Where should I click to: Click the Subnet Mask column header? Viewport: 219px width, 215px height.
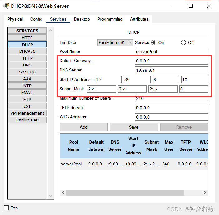coord(152,146)
